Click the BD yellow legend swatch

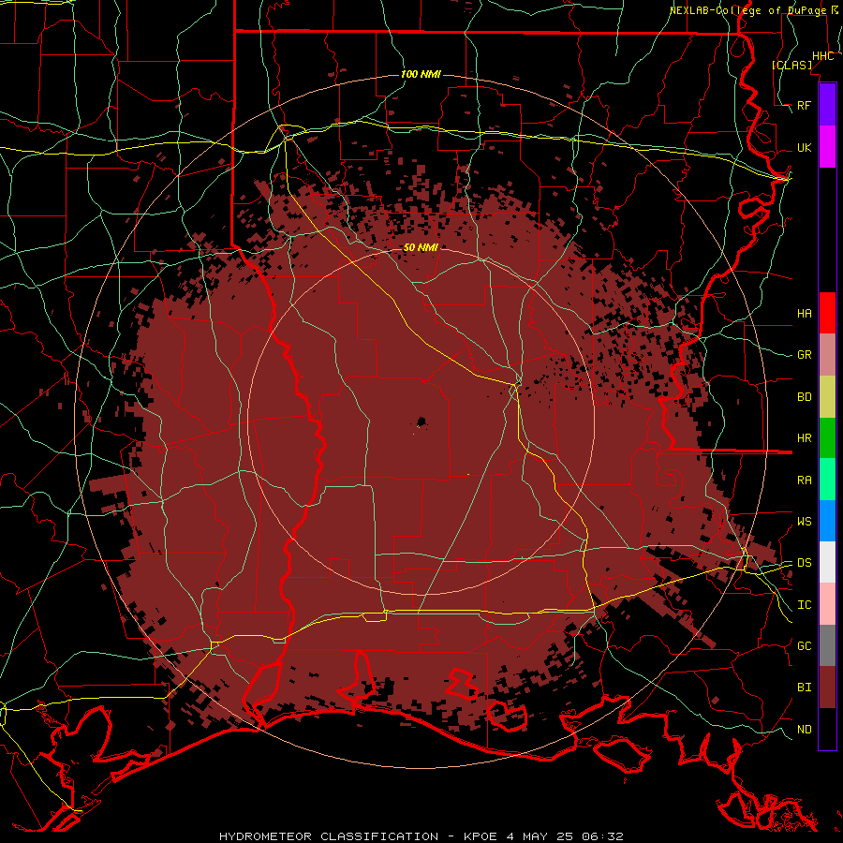[x=827, y=396]
